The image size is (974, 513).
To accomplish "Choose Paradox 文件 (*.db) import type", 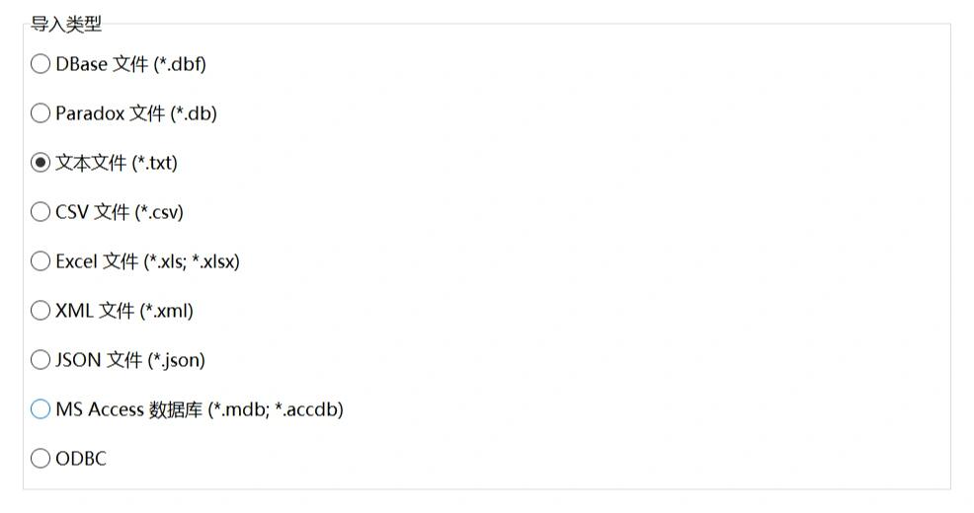I will 41,112.
